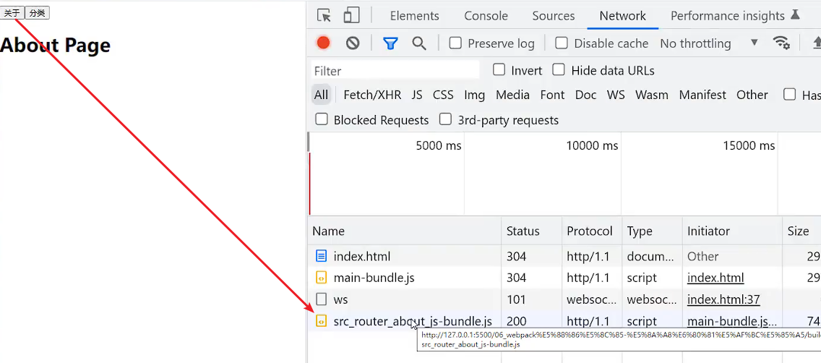Open the Sources tab
Image resolution: width=821 pixels, height=363 pixels.
click(553, 16)
